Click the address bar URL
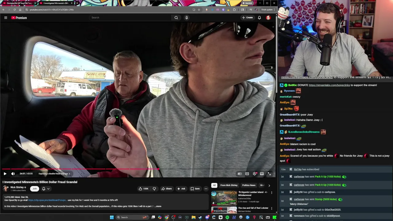Image resolution: width=393 pixels, height=221 pixels. 52,10
